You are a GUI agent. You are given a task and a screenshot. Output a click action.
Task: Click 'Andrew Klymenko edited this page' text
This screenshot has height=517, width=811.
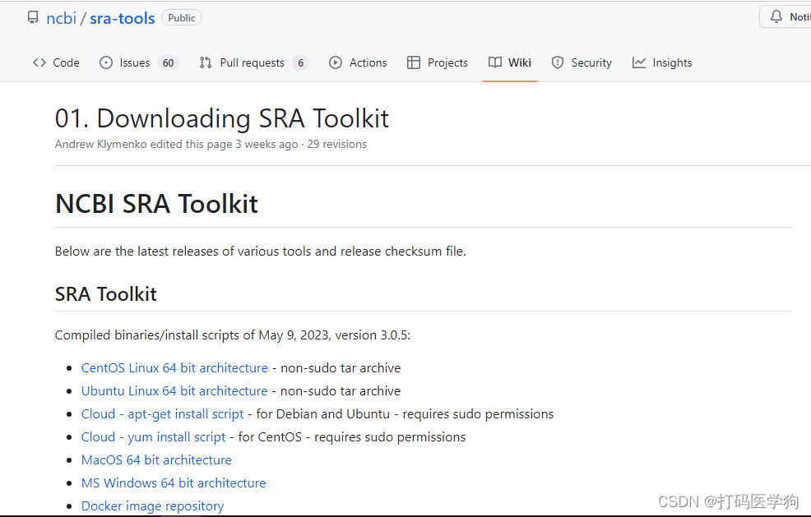pyautogui.click(x=143, y=144)
